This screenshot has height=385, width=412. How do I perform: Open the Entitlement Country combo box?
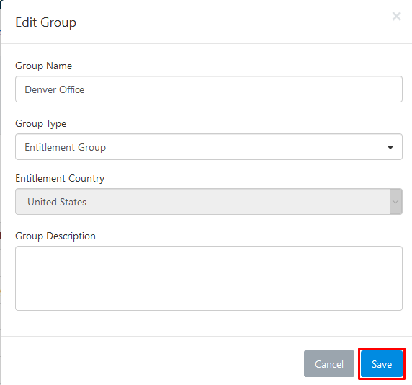pos(209,201)
